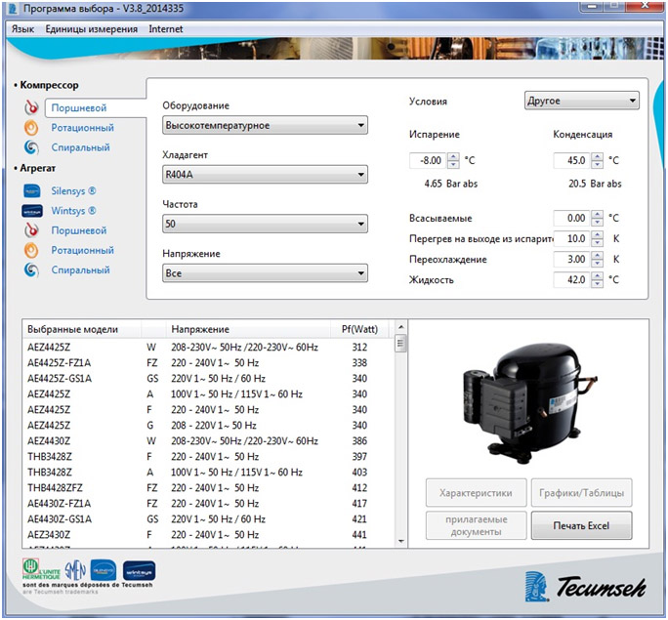Click the Всасываемые field showing 0.00
Screen dimensions: 668x620
[x=572, y=218]
